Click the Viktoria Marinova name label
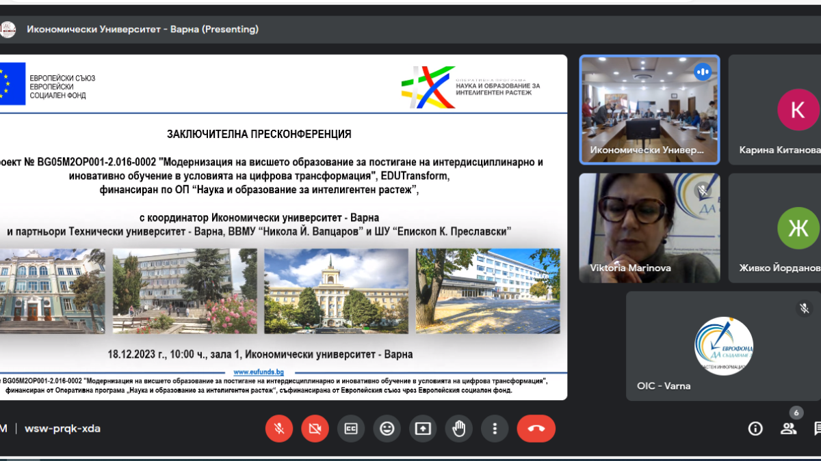The image size is (821, 461). [x=631, y=268]
